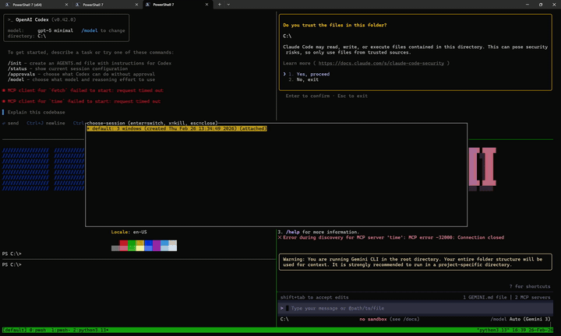The height and width of the screenshot is (336, 561).
Task: Select option 2. No, exit
Action: pyautogui.click(x=303, y=79)
